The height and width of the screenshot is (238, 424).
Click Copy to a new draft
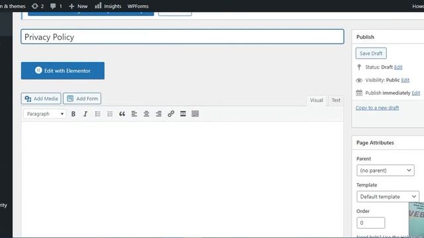tap(377, 108)
